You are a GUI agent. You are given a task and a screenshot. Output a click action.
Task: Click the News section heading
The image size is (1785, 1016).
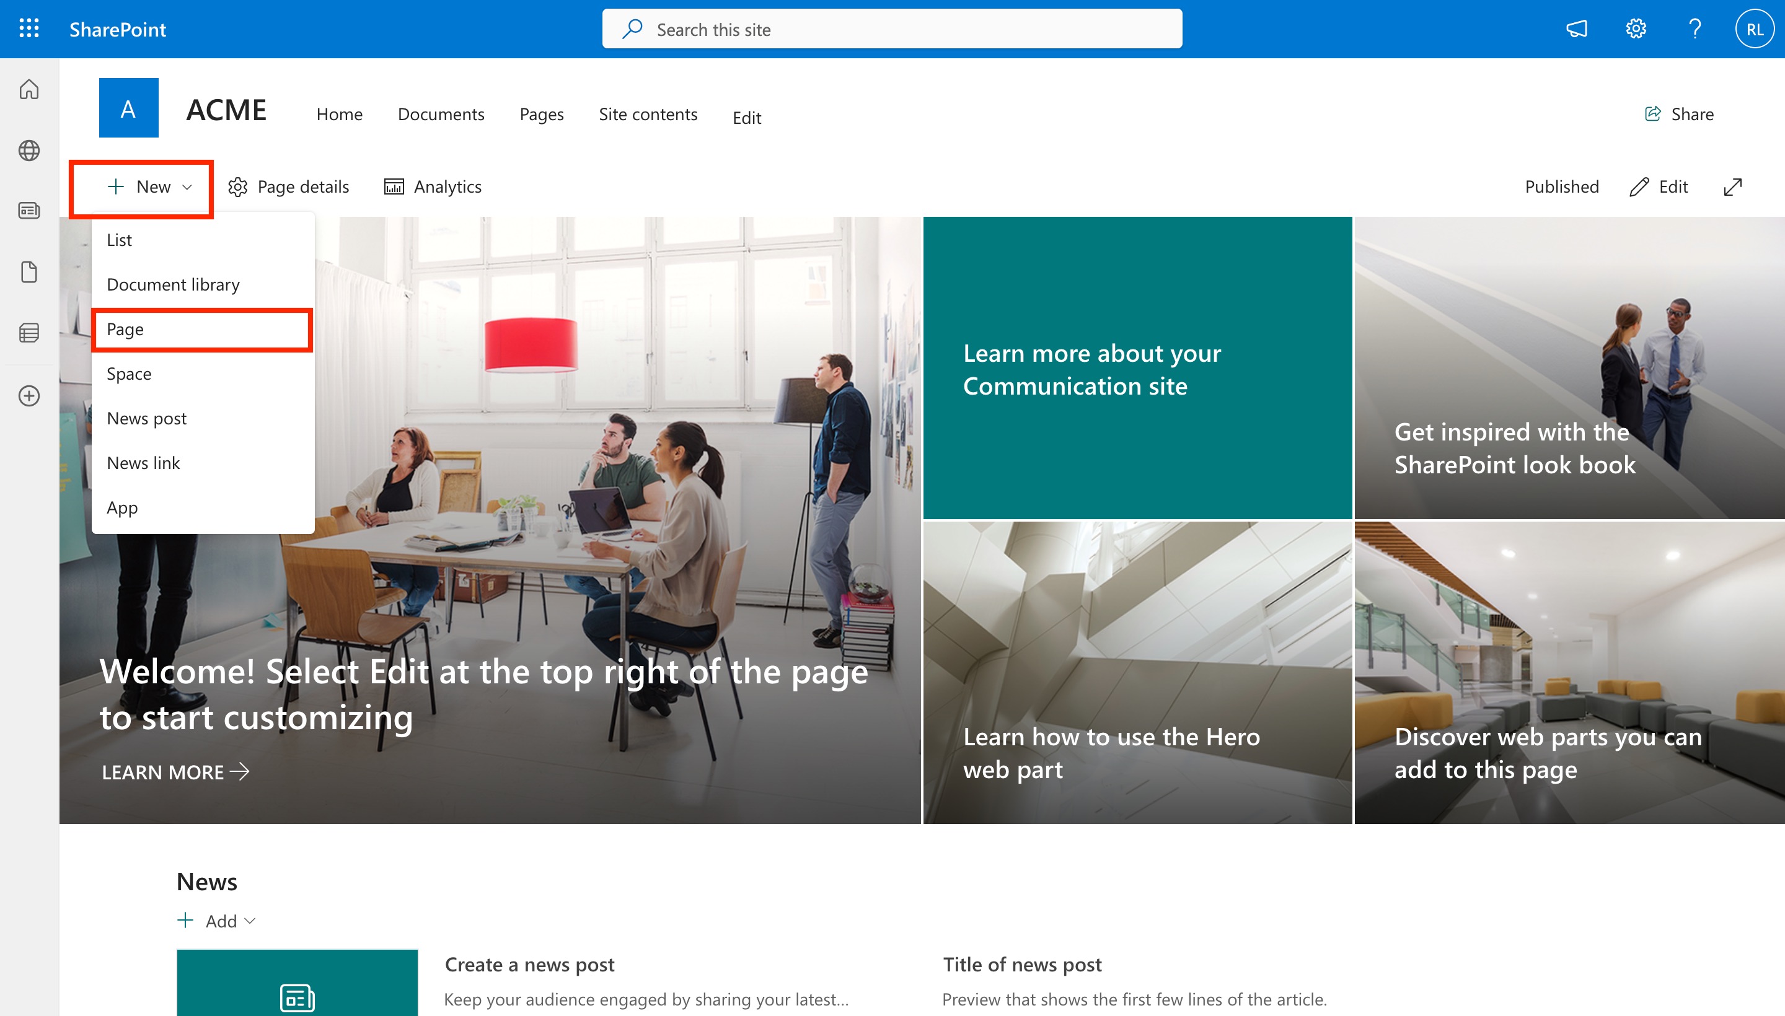206,882
